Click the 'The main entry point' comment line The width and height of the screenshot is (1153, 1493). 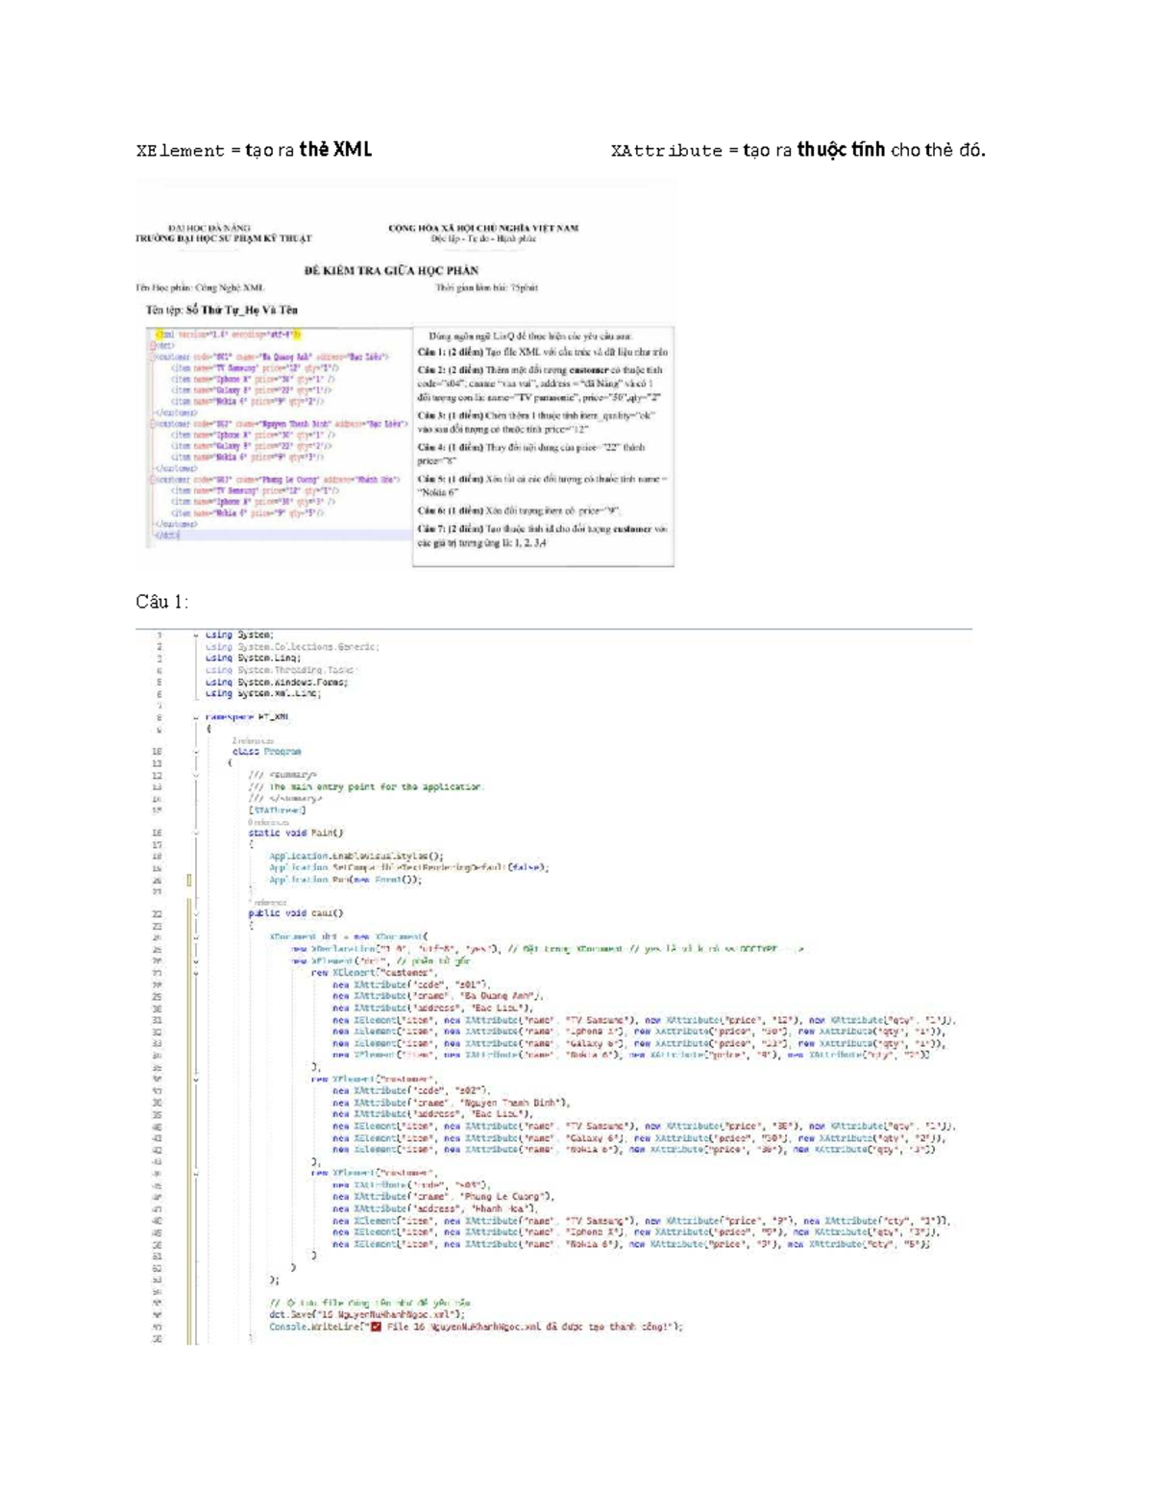pos(367,787)
